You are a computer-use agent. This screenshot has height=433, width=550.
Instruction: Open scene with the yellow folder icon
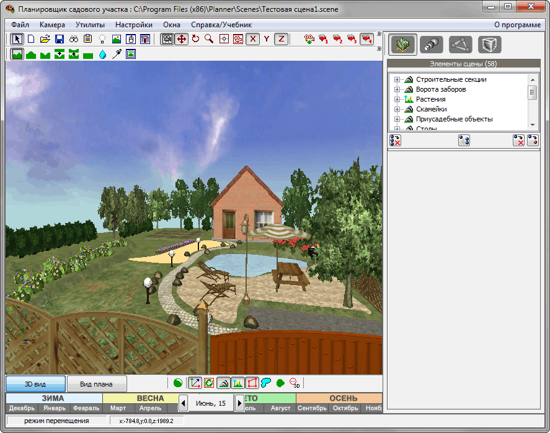[45, 39]
